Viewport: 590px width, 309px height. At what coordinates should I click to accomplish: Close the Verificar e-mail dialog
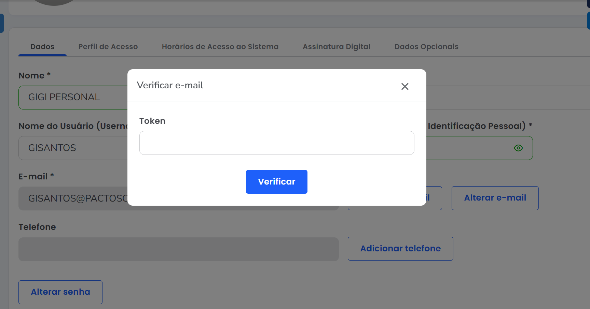coord(405,87)
